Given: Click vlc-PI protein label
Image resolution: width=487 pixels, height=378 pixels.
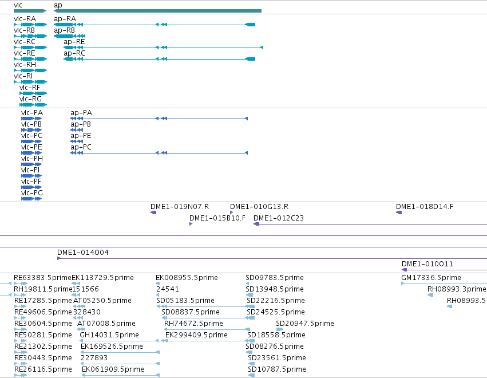Looking at the screenshot, I should pos(30,170).
